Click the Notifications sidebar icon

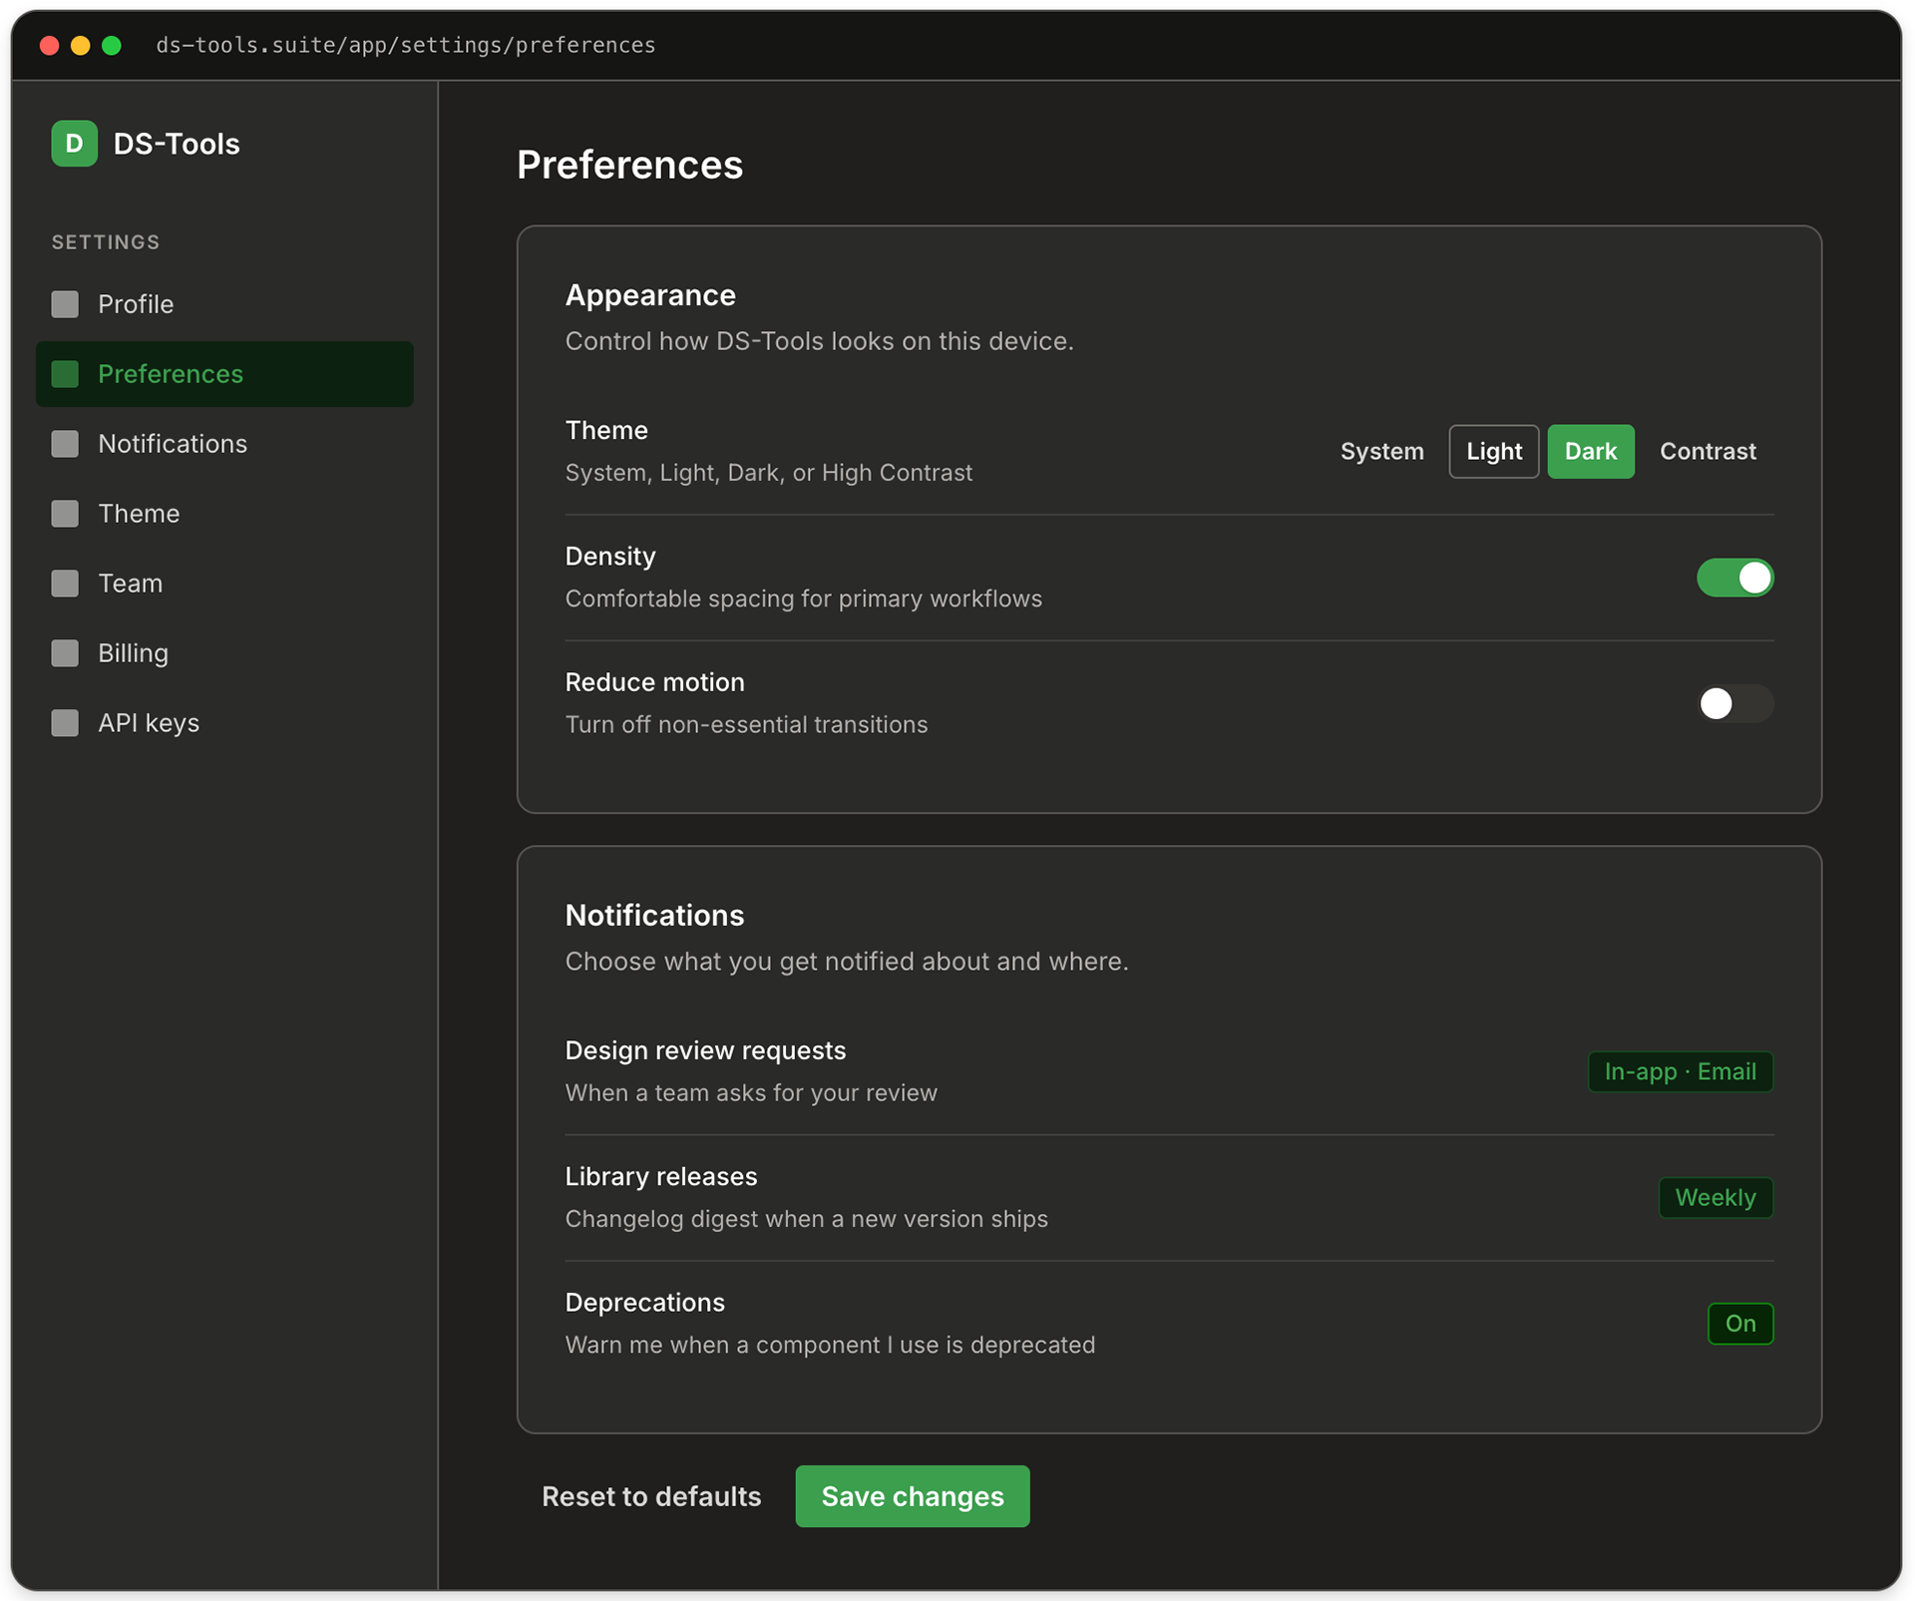pos(65,444)
